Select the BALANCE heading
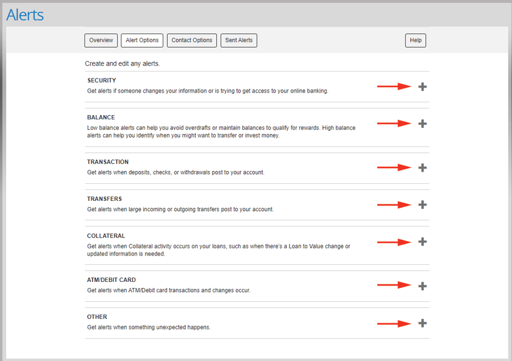The width and height of the screenshot is (512, 361). point(101,117)
